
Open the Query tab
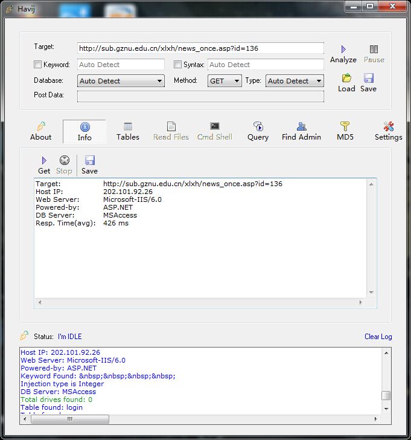pyautogui.click(x=258, y=131)
